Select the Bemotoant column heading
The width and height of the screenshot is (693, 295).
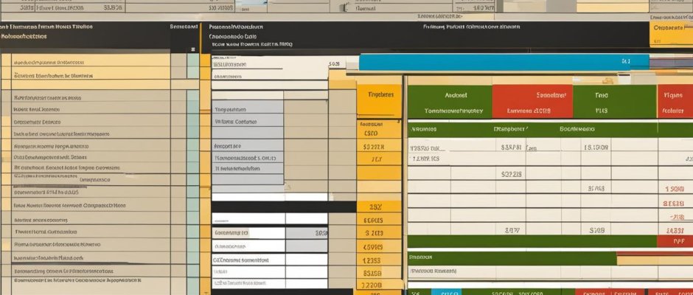click(x=184, y=27)
